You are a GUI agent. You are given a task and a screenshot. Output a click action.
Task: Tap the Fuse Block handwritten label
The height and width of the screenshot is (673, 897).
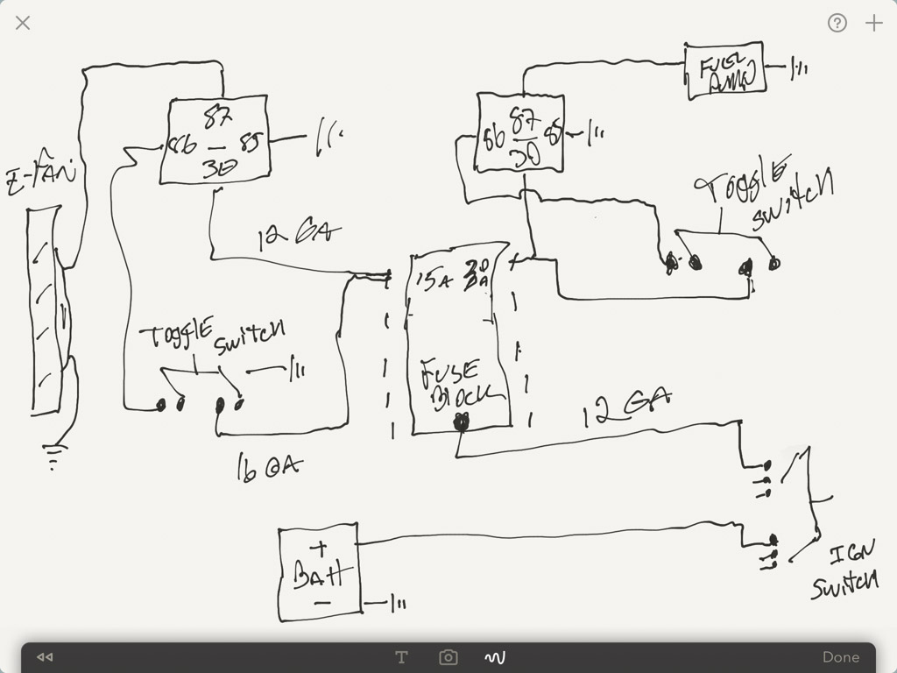[461, 384]
